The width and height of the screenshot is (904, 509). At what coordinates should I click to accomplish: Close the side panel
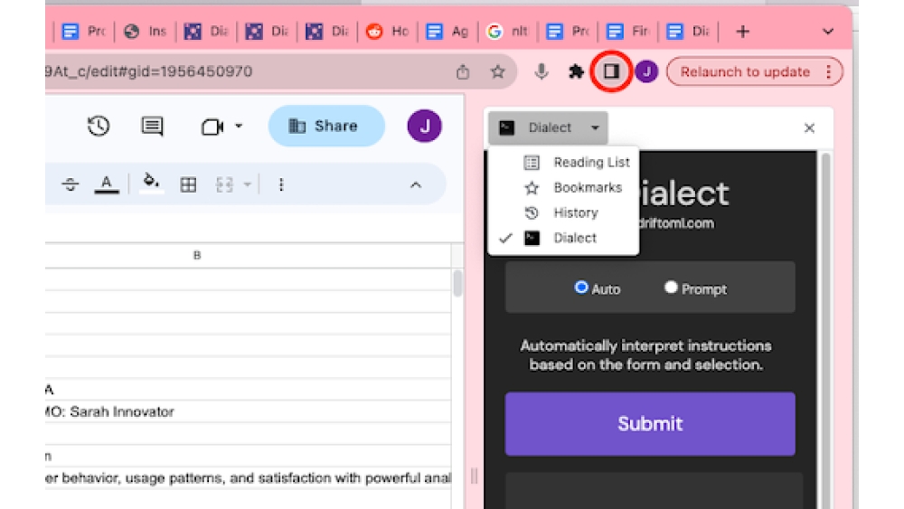pos(809,128)
